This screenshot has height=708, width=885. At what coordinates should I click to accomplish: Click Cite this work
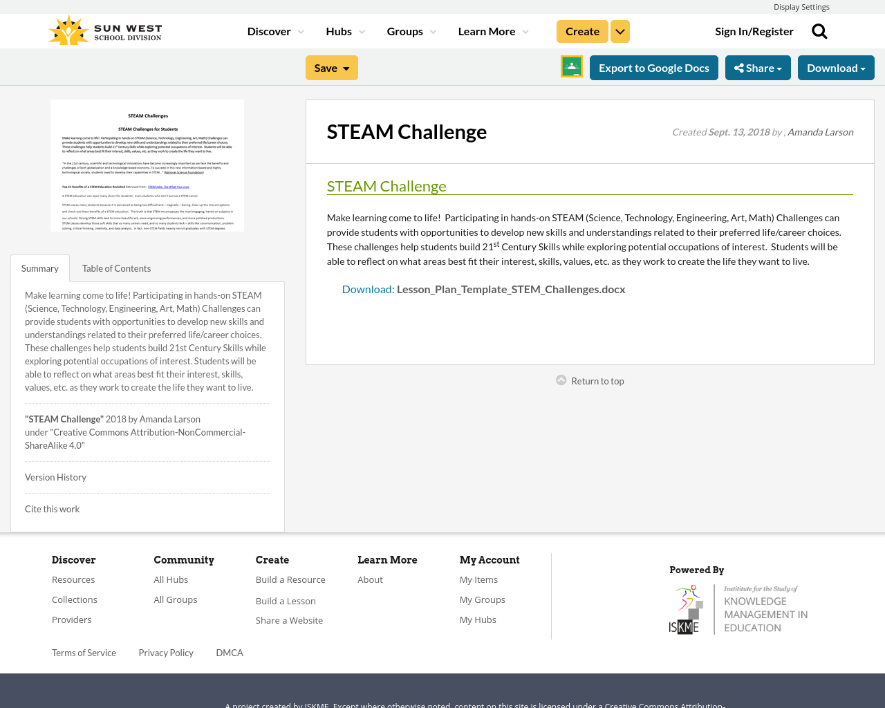tap(52, 508)
